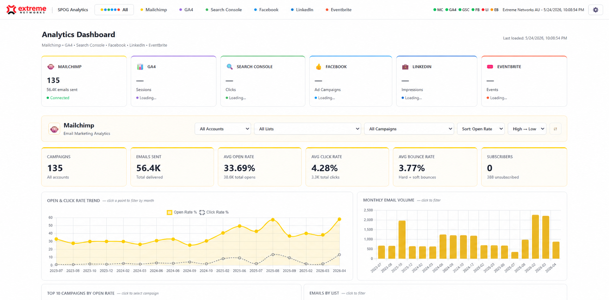Switch to the GA4 tab
Screen dimensions: 609x300
coord(186,10)
